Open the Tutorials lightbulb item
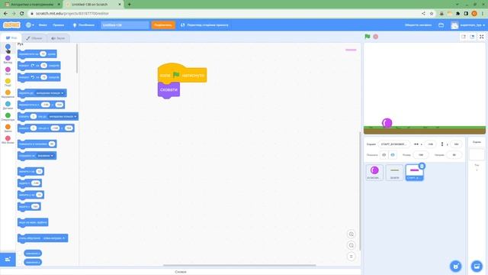Viewport: 488px width, 275px height. pyautogui.click(x=84, y=25)
